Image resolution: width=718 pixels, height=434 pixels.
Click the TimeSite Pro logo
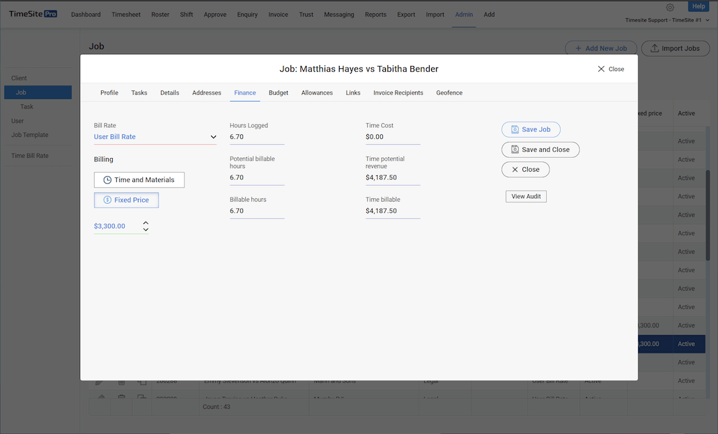pos(33,14)
